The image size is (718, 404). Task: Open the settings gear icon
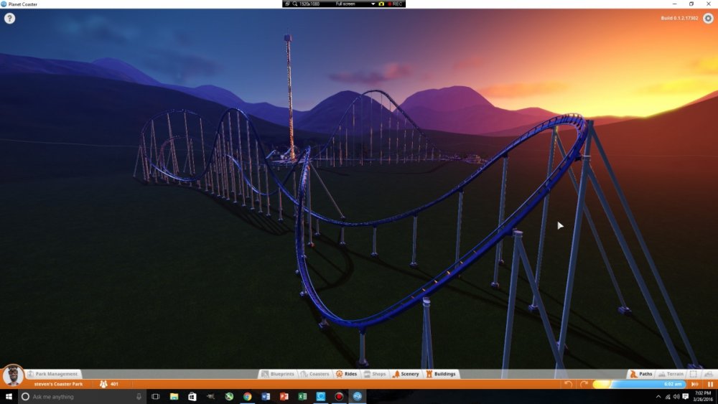click(x=708, y=19)
